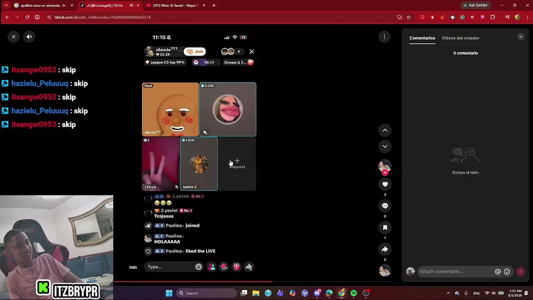This screenshot has width=533, height=300.
Task: Like the video with the heart icon
Action: (385, 184)
